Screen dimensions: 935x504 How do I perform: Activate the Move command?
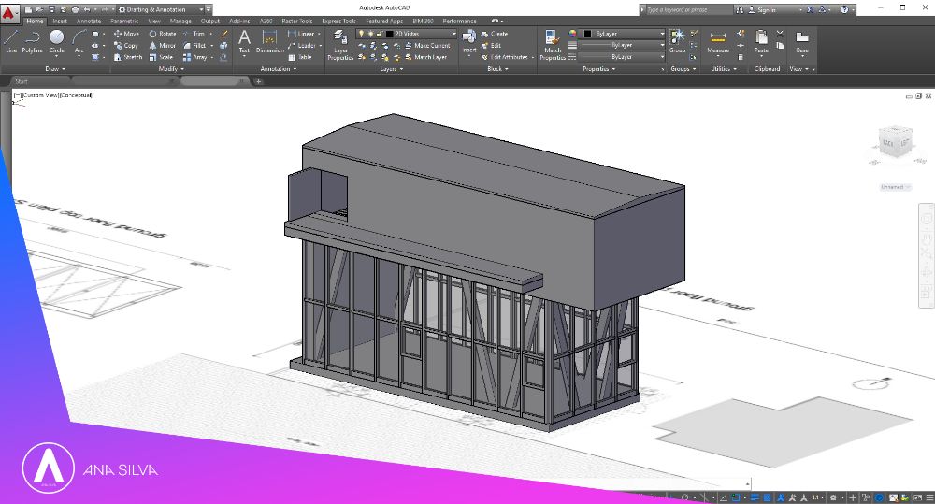click(x=126, y=34)
